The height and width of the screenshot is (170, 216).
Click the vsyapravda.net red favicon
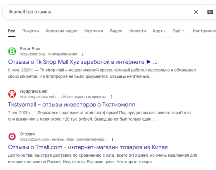click(12, 94)
